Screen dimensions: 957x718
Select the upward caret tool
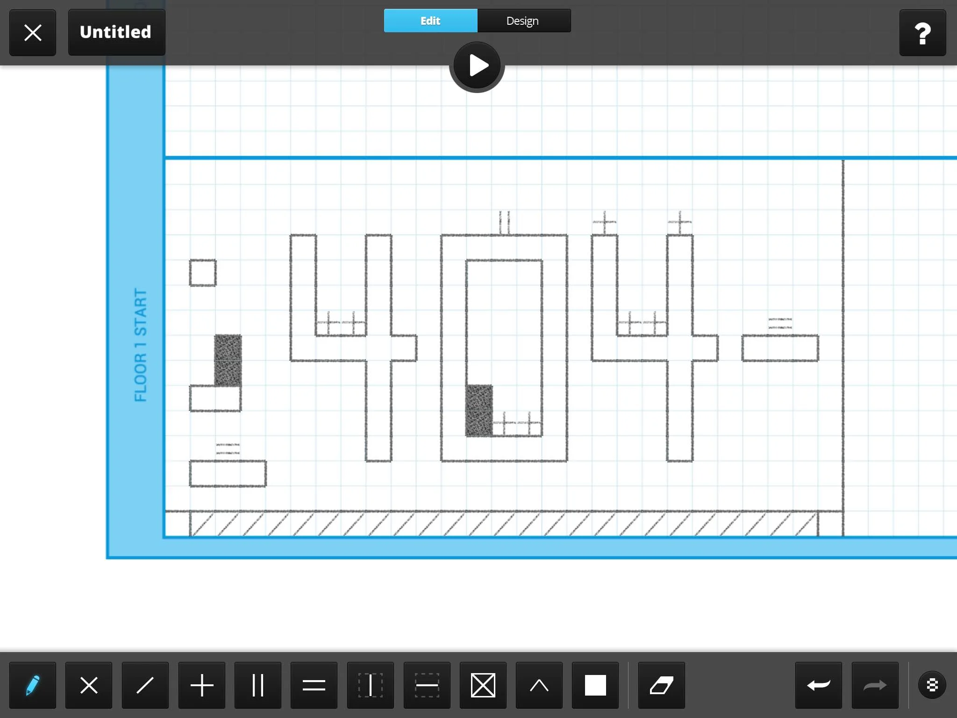(x=539, y=685)
